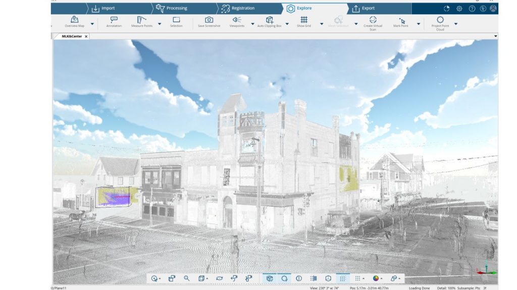
Task: Open the Auto Clipping Box dropdown
Action: tap(288, 23)
